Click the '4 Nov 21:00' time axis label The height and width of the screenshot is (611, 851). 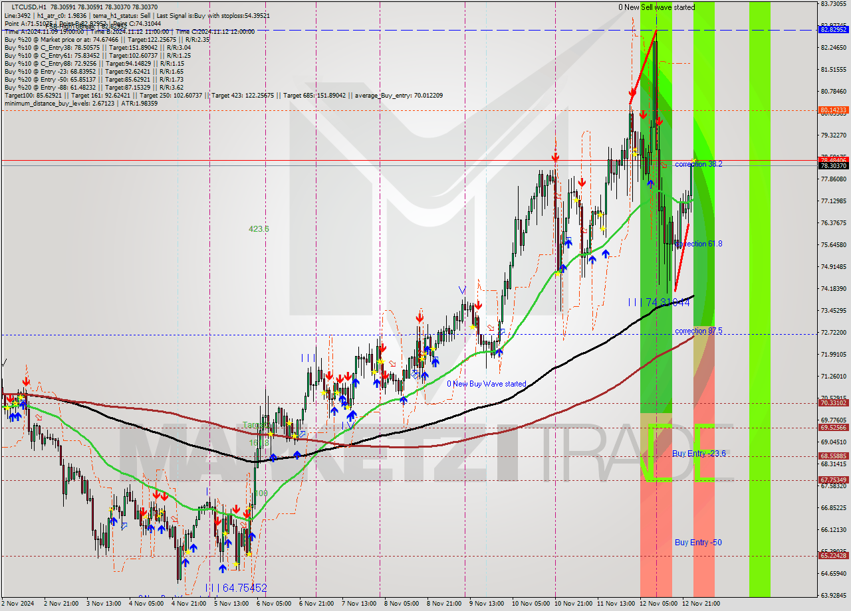[189, 604]
